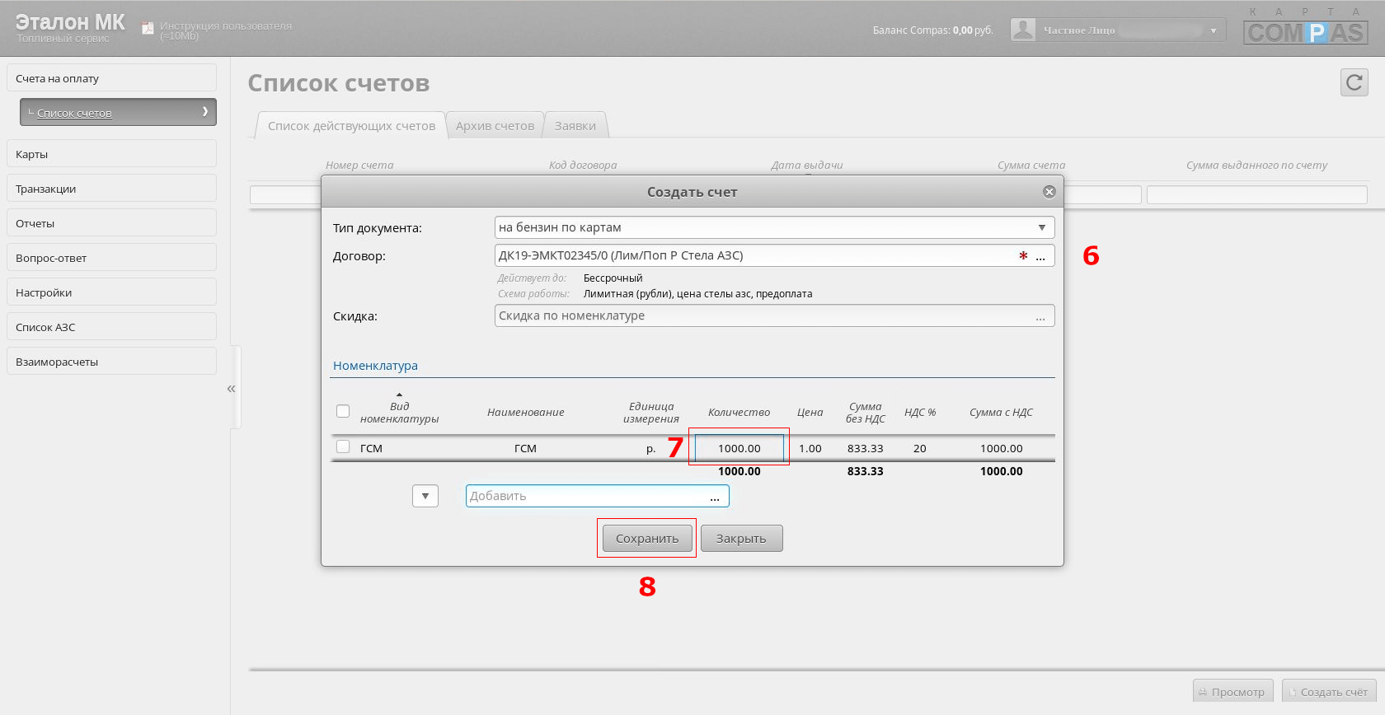Open Транзакции in the sidebar

(111, 189)
